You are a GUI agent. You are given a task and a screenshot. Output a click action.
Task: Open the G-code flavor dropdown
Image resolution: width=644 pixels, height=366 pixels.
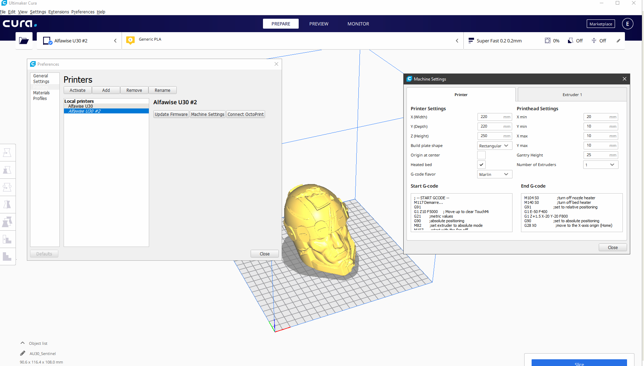pos(494,174)
